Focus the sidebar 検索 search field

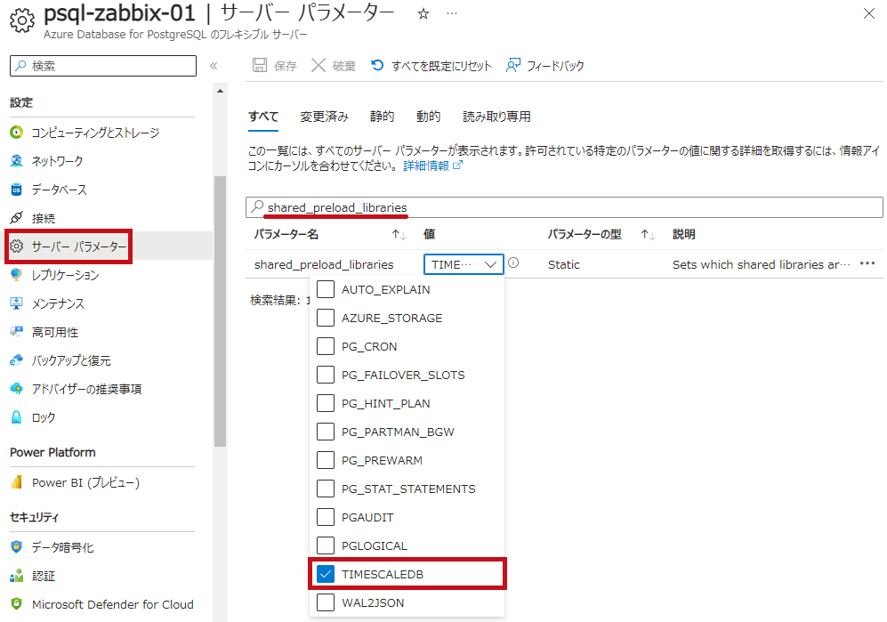point(103,66)
